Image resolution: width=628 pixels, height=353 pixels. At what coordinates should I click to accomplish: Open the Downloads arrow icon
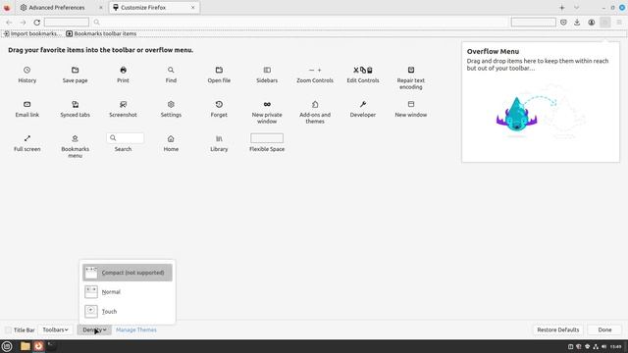577,23
